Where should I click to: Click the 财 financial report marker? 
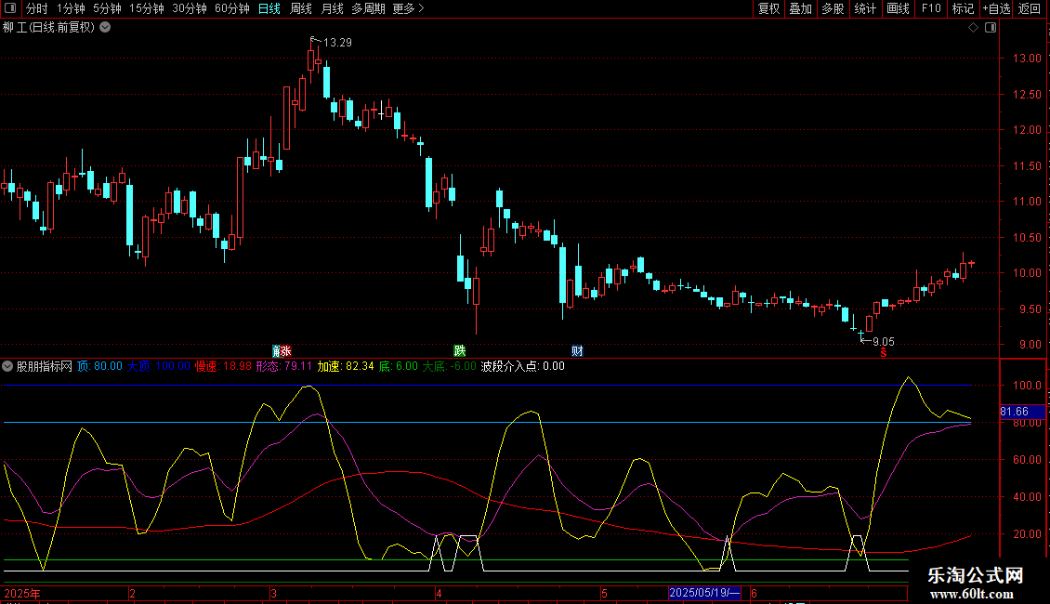577,351
